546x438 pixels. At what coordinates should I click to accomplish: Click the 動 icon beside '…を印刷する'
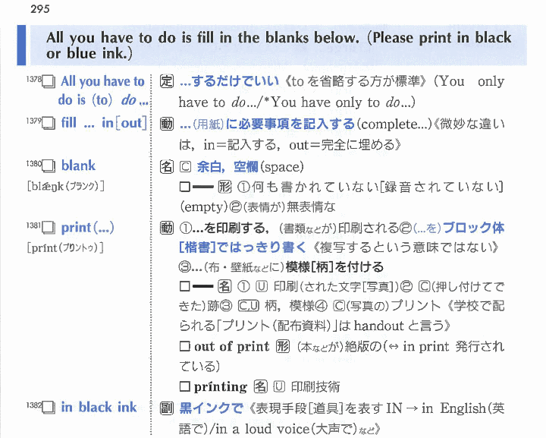coord(167,228)
